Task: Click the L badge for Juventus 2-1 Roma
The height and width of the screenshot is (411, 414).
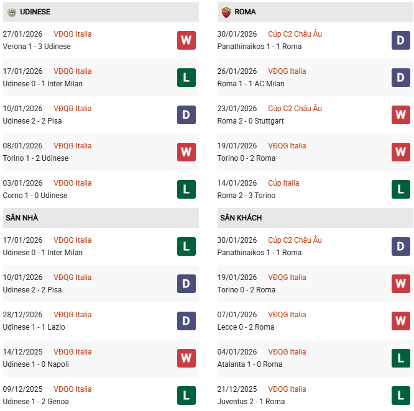Action: coord(401,395)
